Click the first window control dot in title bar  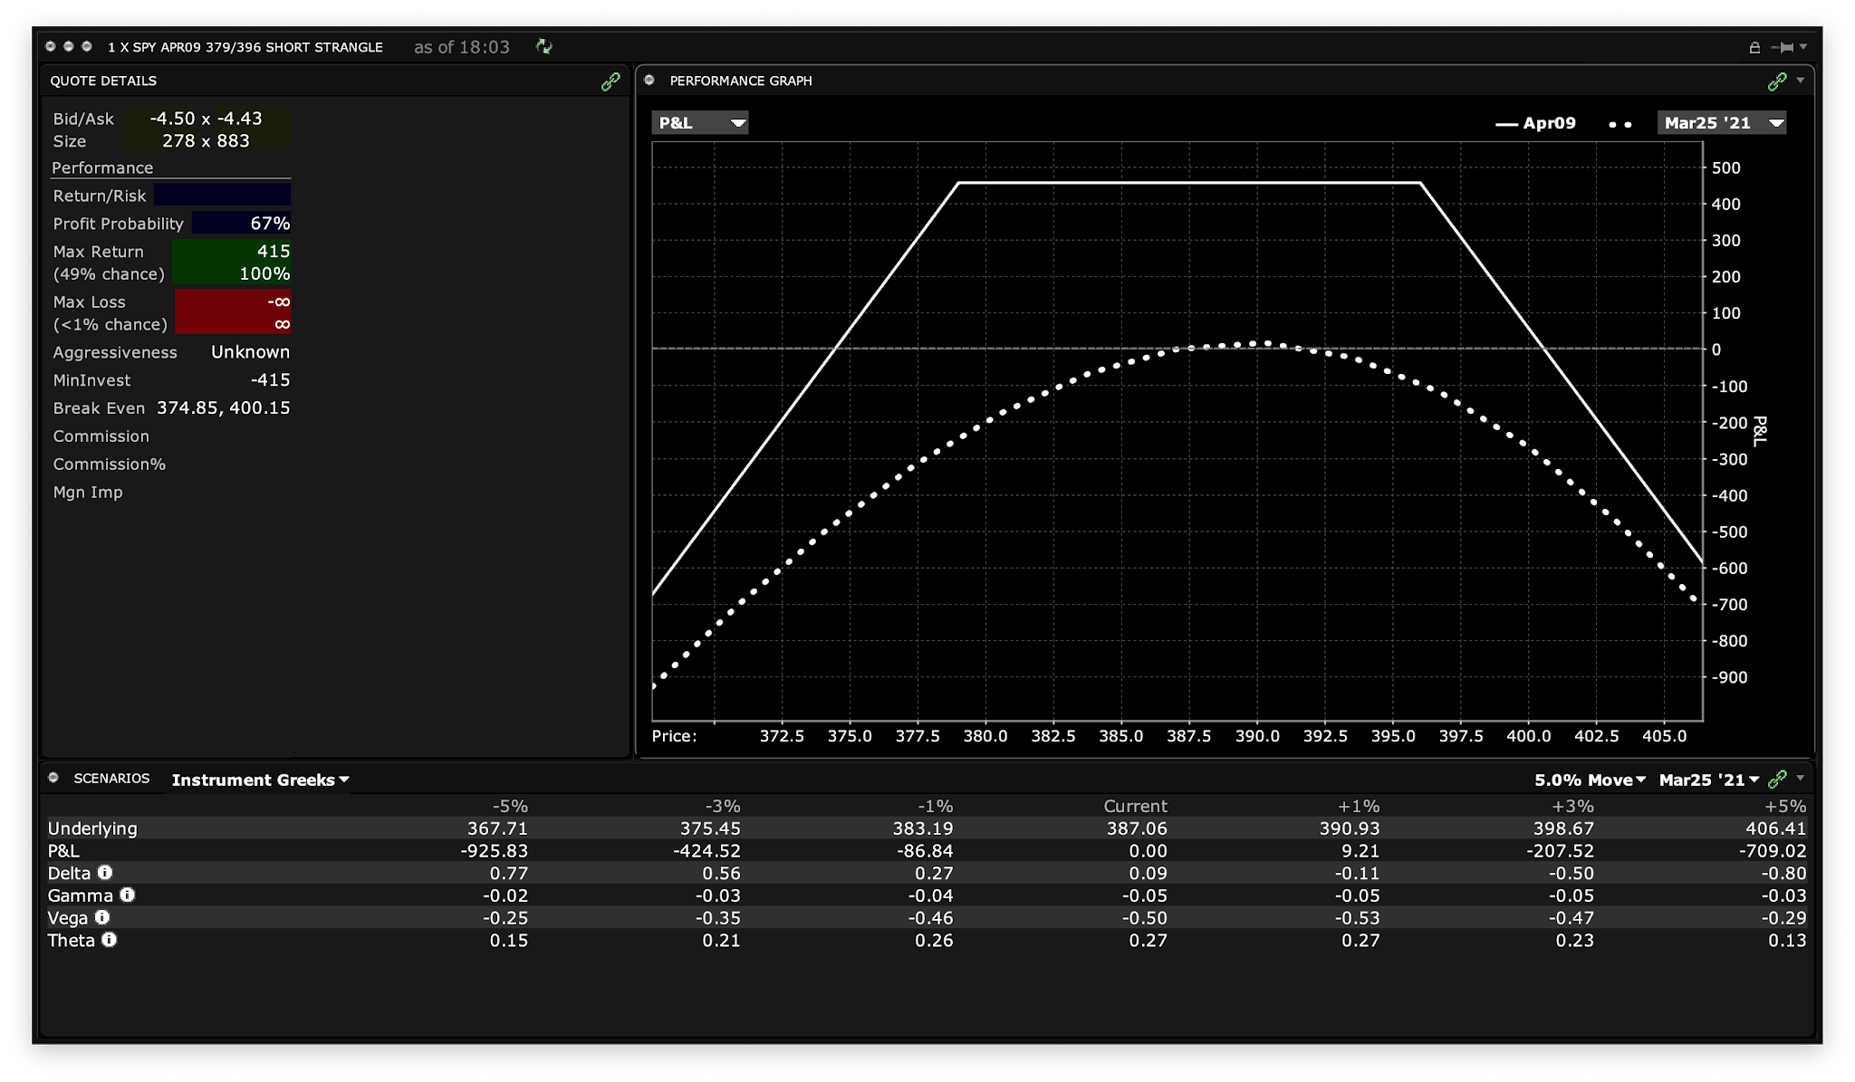(51, 46)
